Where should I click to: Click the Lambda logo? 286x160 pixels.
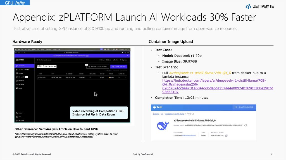[x=20, y=60]
